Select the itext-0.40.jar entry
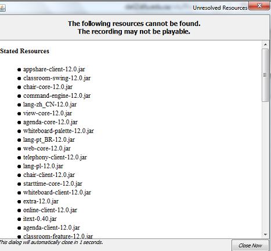This screenshot has height=251, width=271. point(40,219)
